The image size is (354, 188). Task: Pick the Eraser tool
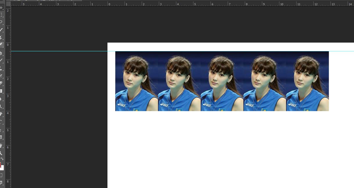tap(1, 83)
